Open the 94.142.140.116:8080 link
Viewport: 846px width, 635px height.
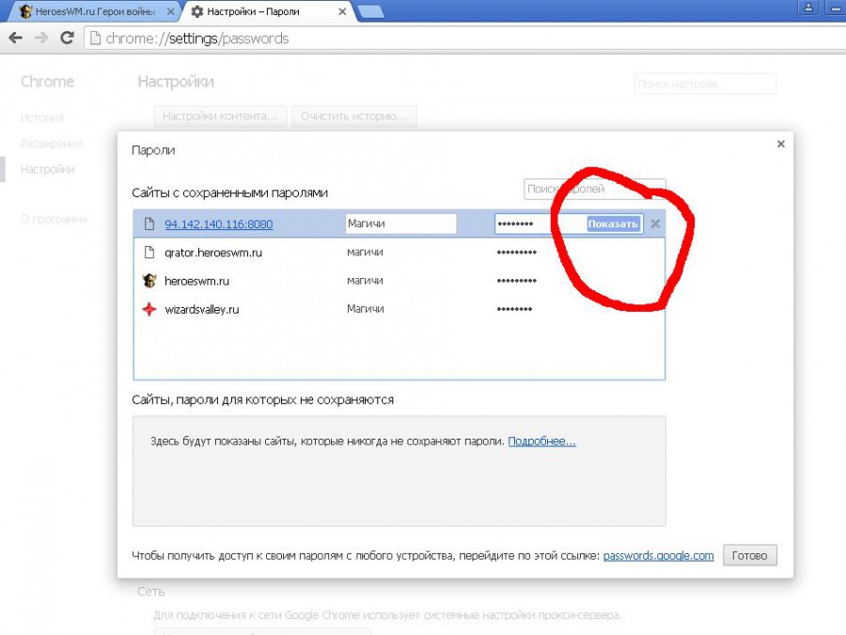(218, 225)
